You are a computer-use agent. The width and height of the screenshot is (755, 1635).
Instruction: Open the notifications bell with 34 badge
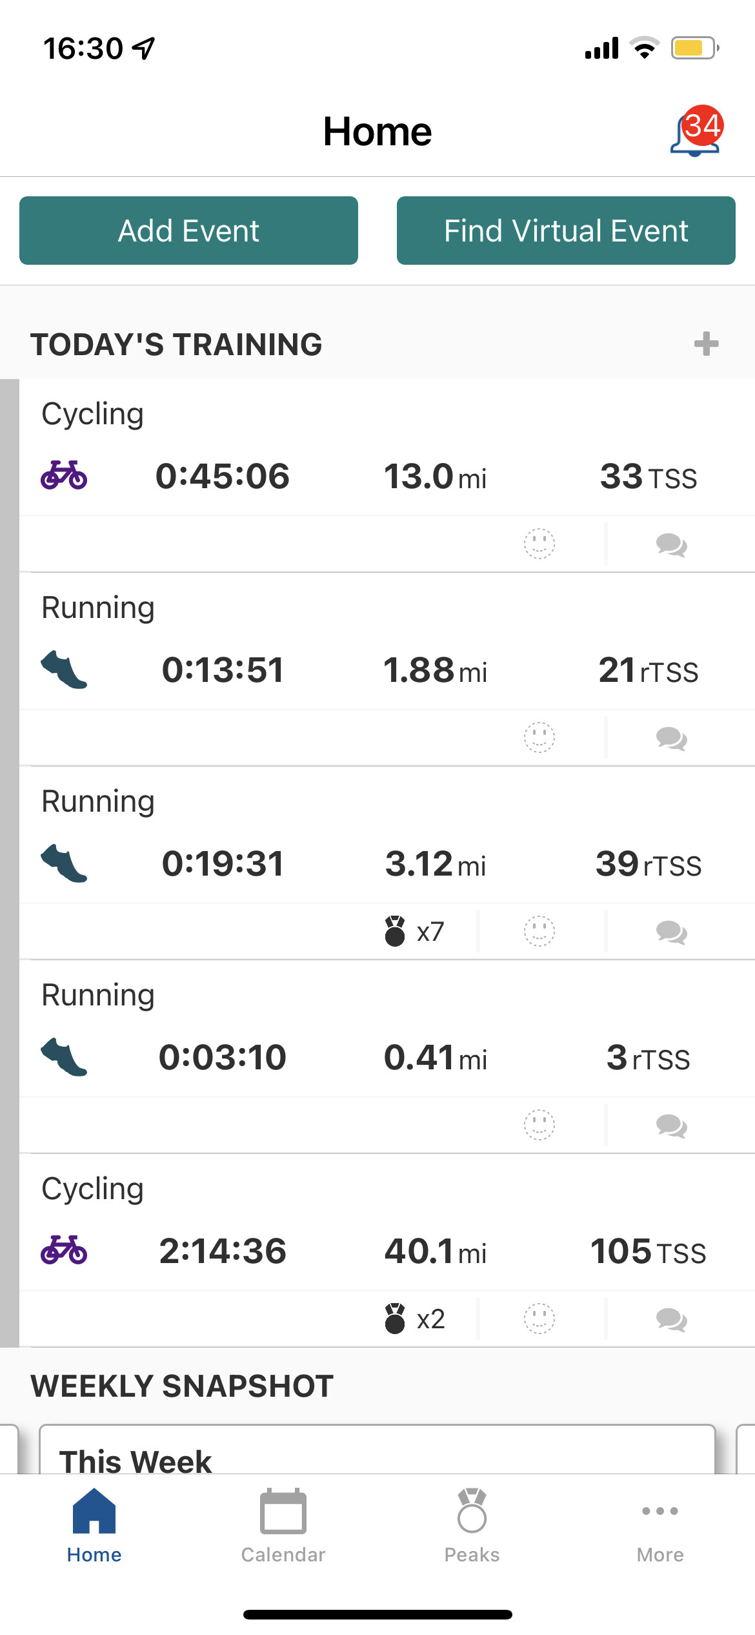click(696, 132)
